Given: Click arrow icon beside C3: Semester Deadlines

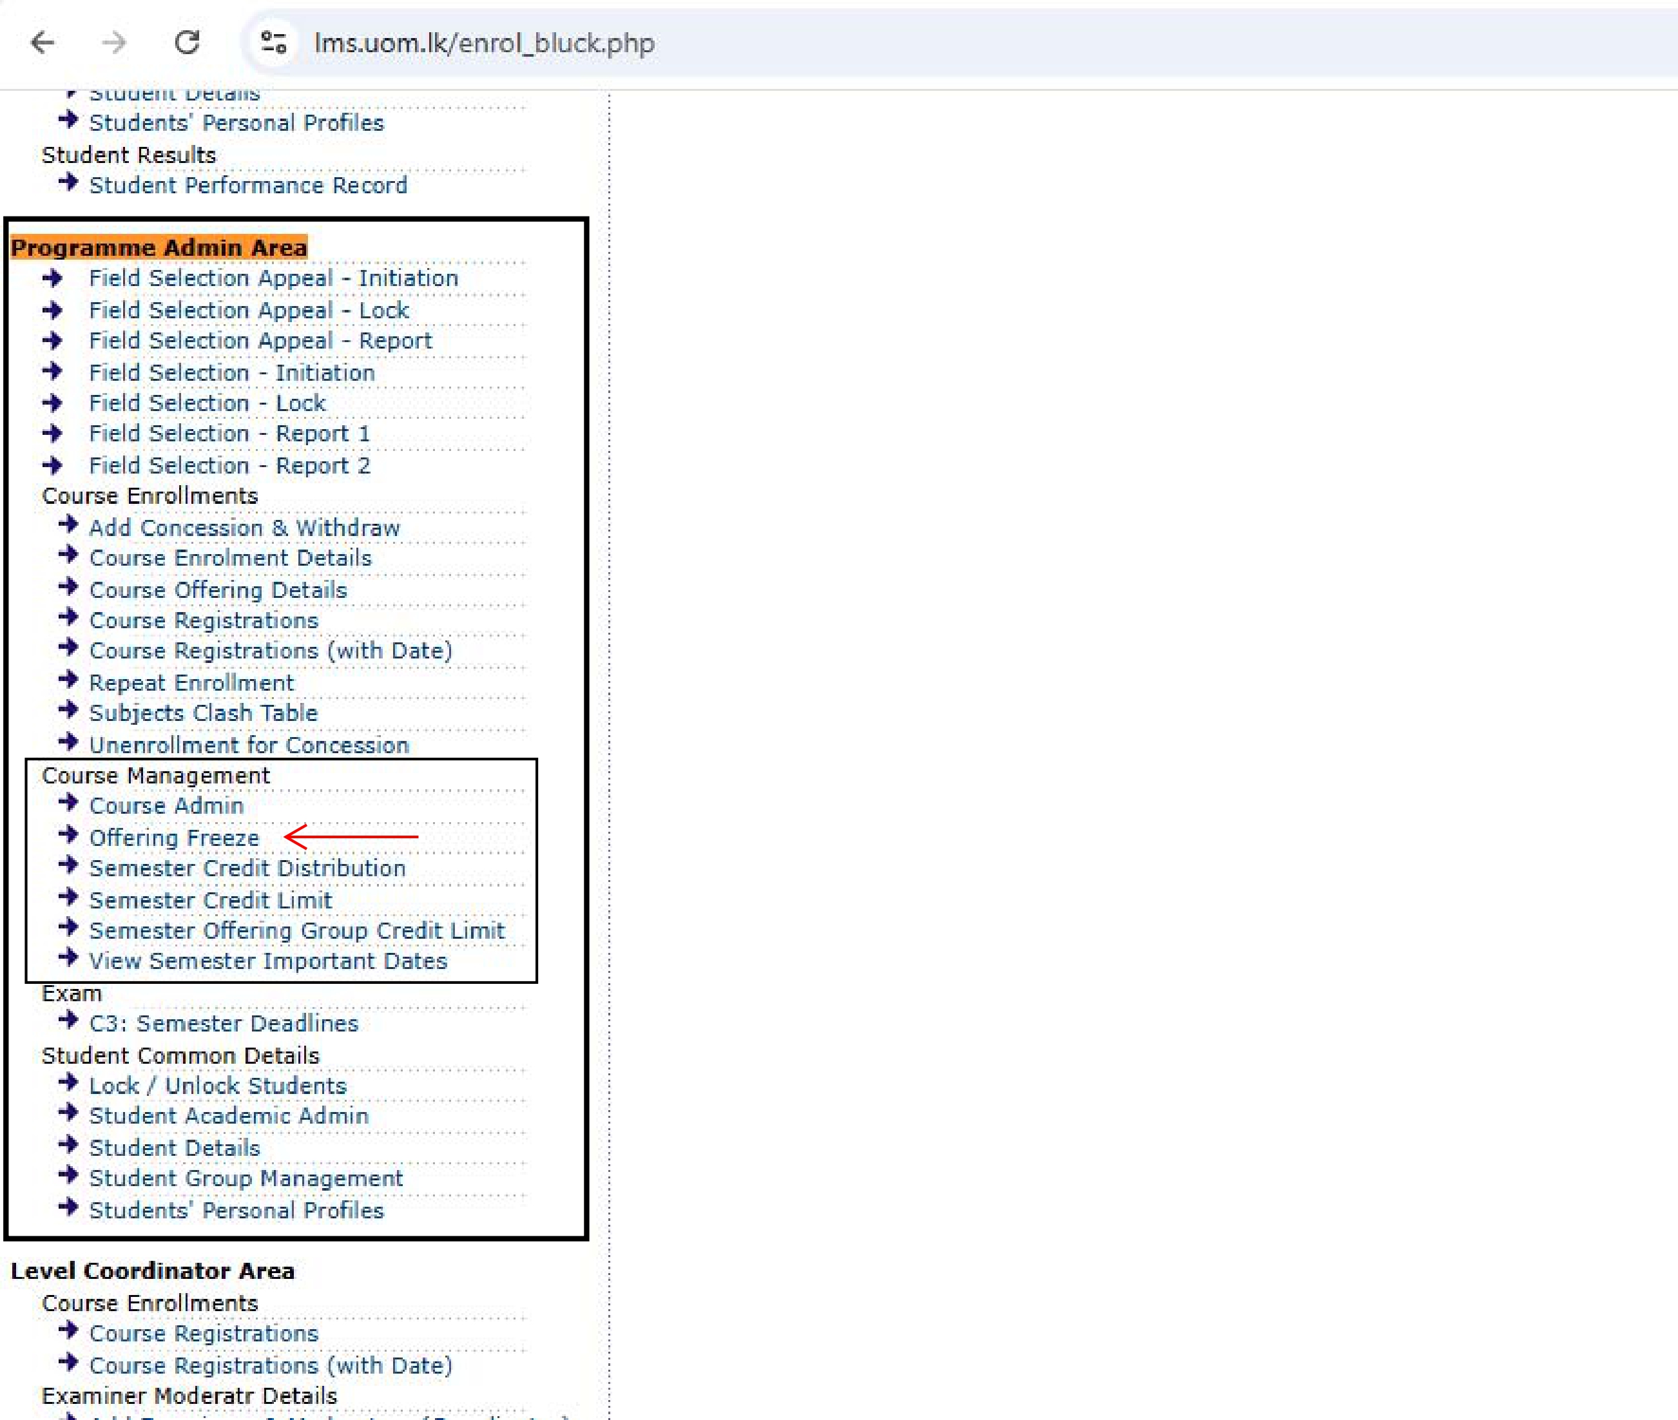Looking at the screenshot, I should pyautogui.click(x=68, y=1020).
